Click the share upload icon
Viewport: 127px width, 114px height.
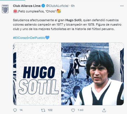[104, 110]
